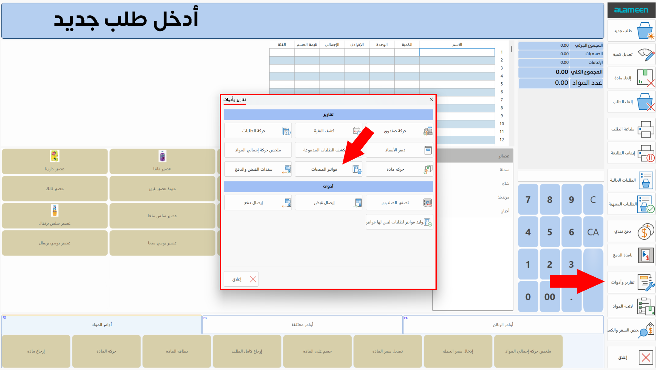This screenshot has height=370, width=656.
Task: Click keypad CA clear-all key
Action: 593,232
